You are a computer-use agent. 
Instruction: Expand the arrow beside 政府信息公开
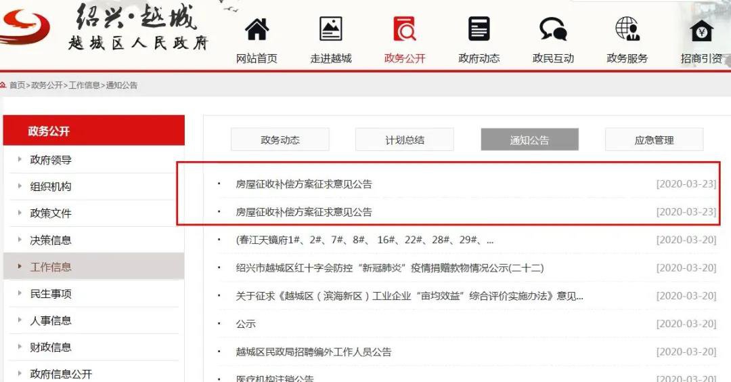tap(20, 373)
